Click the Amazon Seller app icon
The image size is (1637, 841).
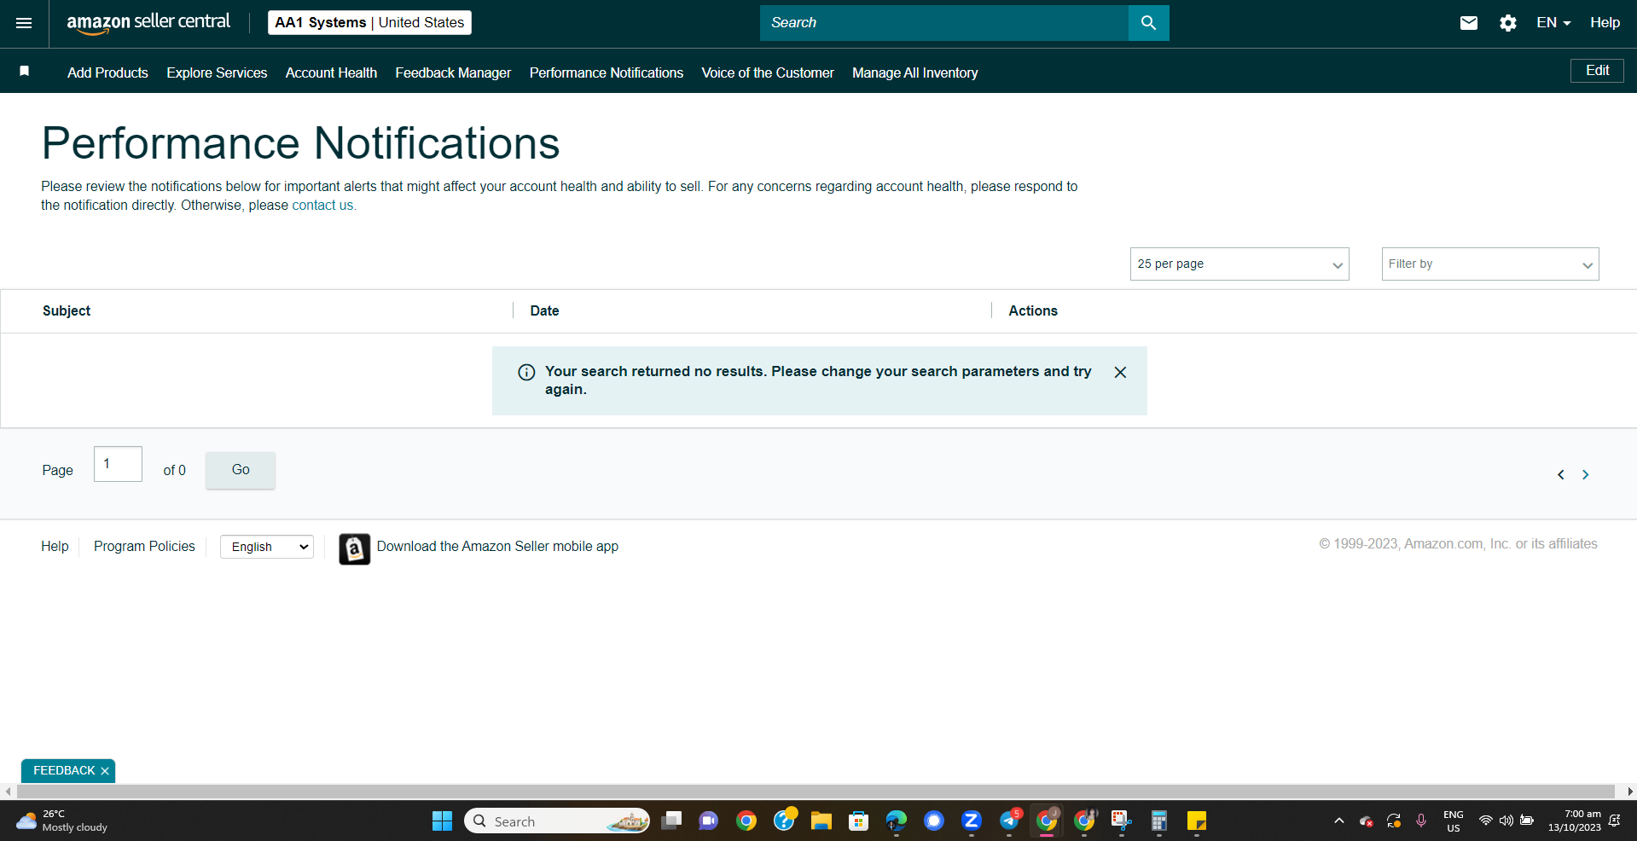point(354,548)
